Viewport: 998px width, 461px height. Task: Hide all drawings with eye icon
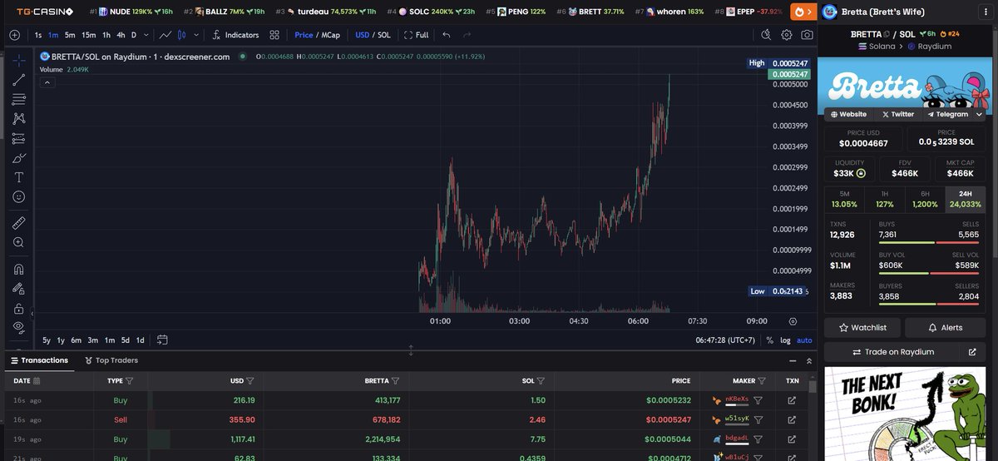(18, 327)
